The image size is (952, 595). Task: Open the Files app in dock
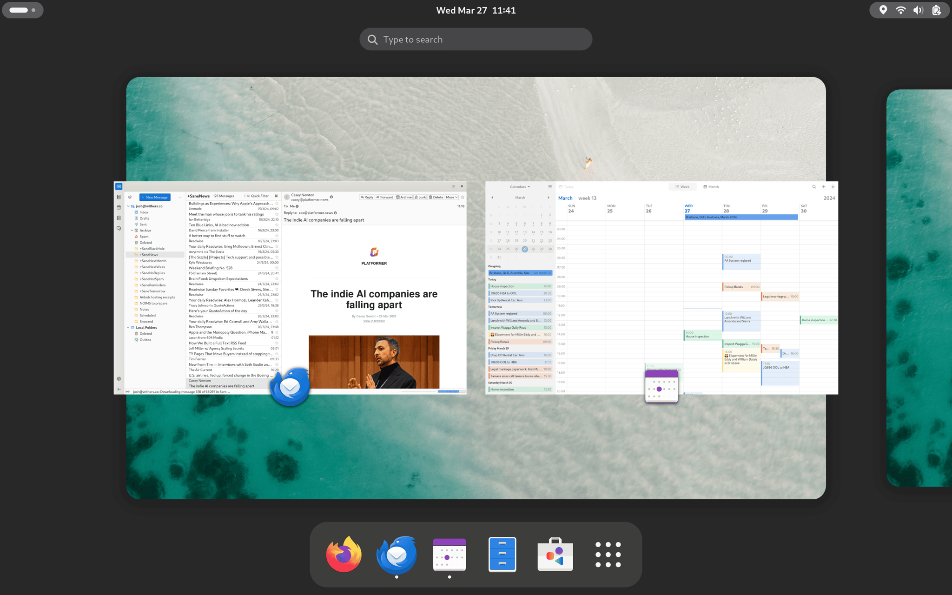coord(502,554)
